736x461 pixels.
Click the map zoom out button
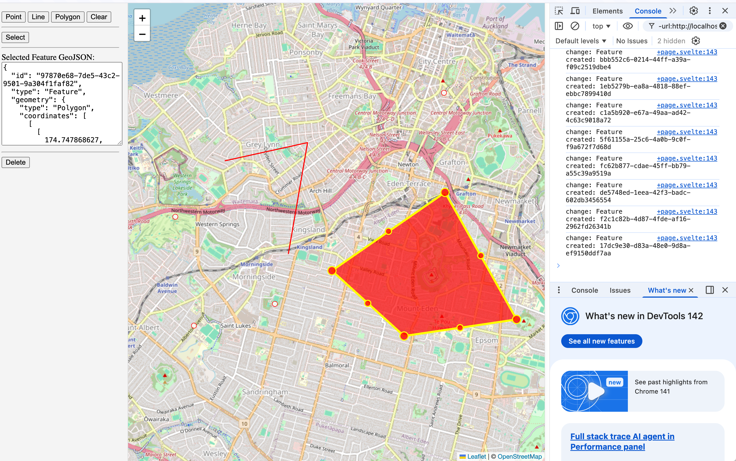pyautogui.click(x=142, y=34)
